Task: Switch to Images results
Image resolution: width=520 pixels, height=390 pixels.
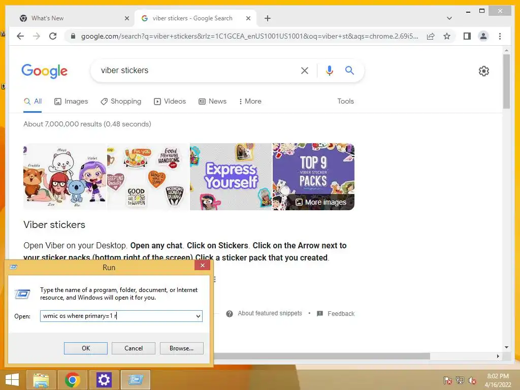Action: 71,102
